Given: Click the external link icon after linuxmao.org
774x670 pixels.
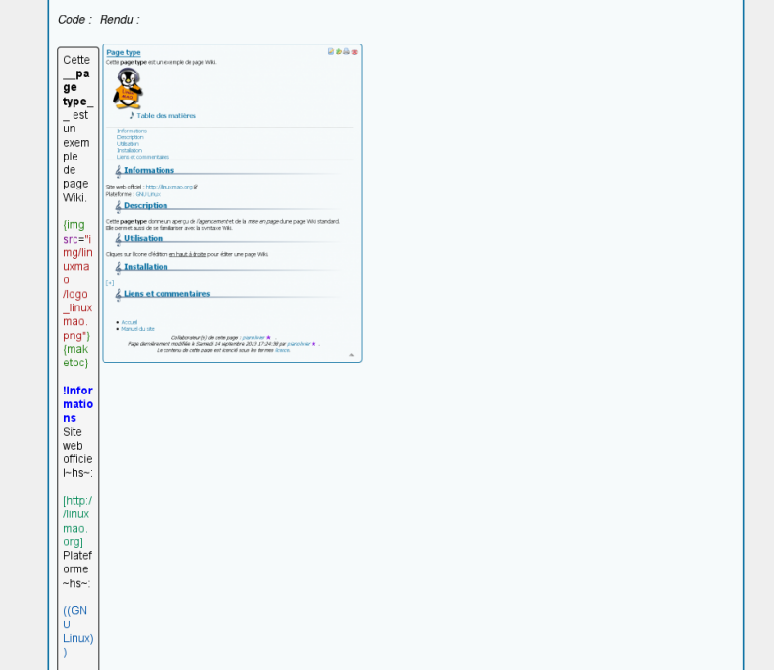Looking at the screenshot, I should 196,187.
